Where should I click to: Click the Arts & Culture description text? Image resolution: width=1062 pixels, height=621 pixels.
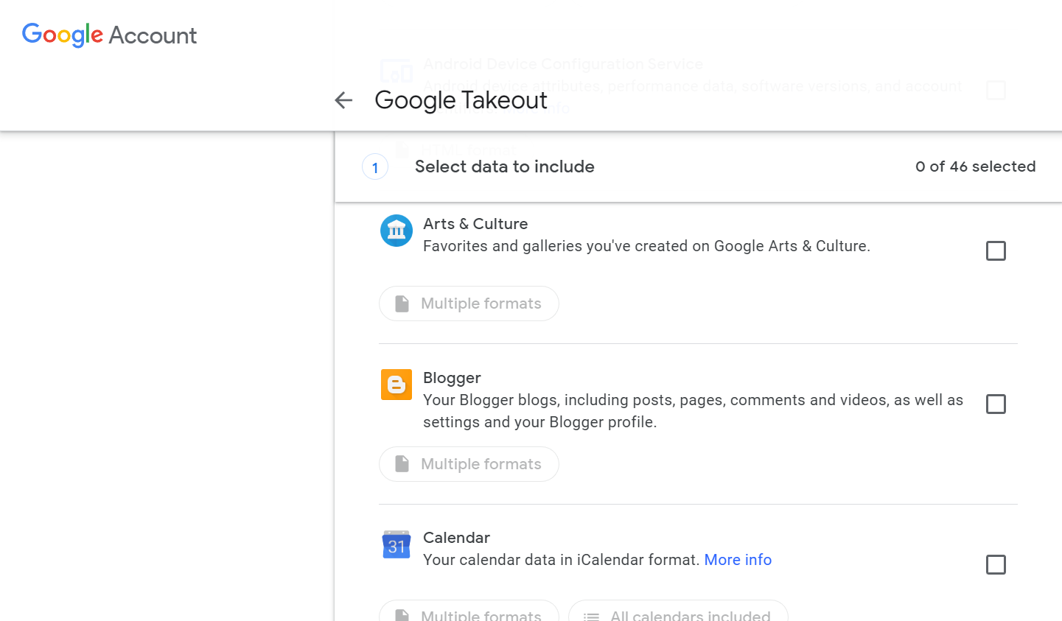[646, 246]
